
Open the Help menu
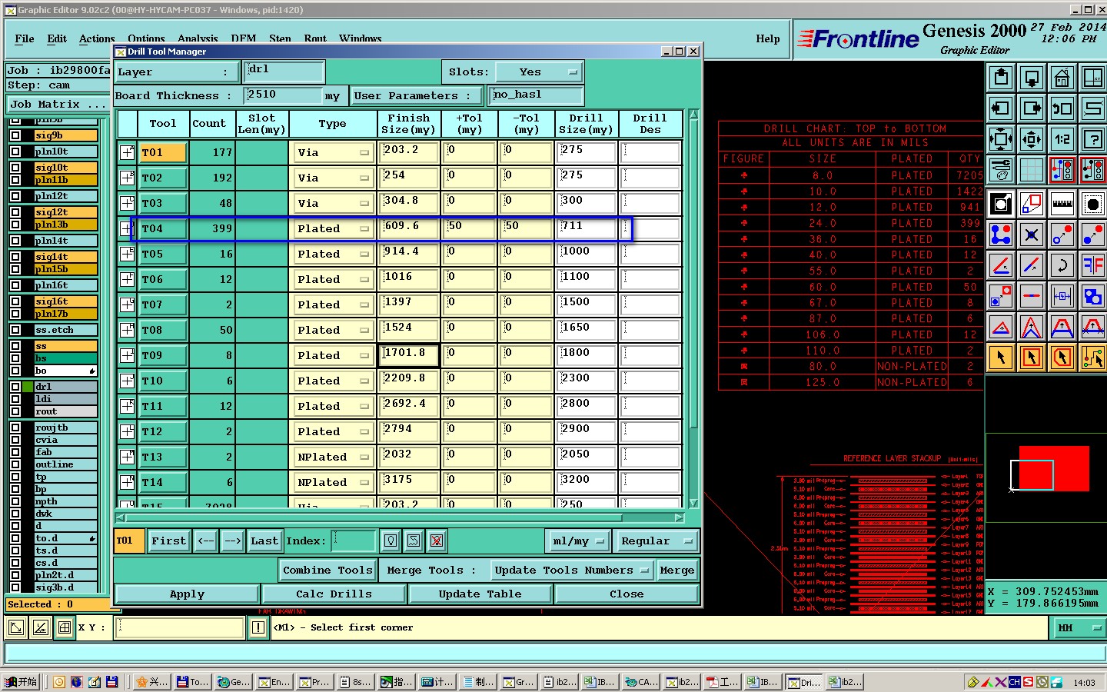767,38
